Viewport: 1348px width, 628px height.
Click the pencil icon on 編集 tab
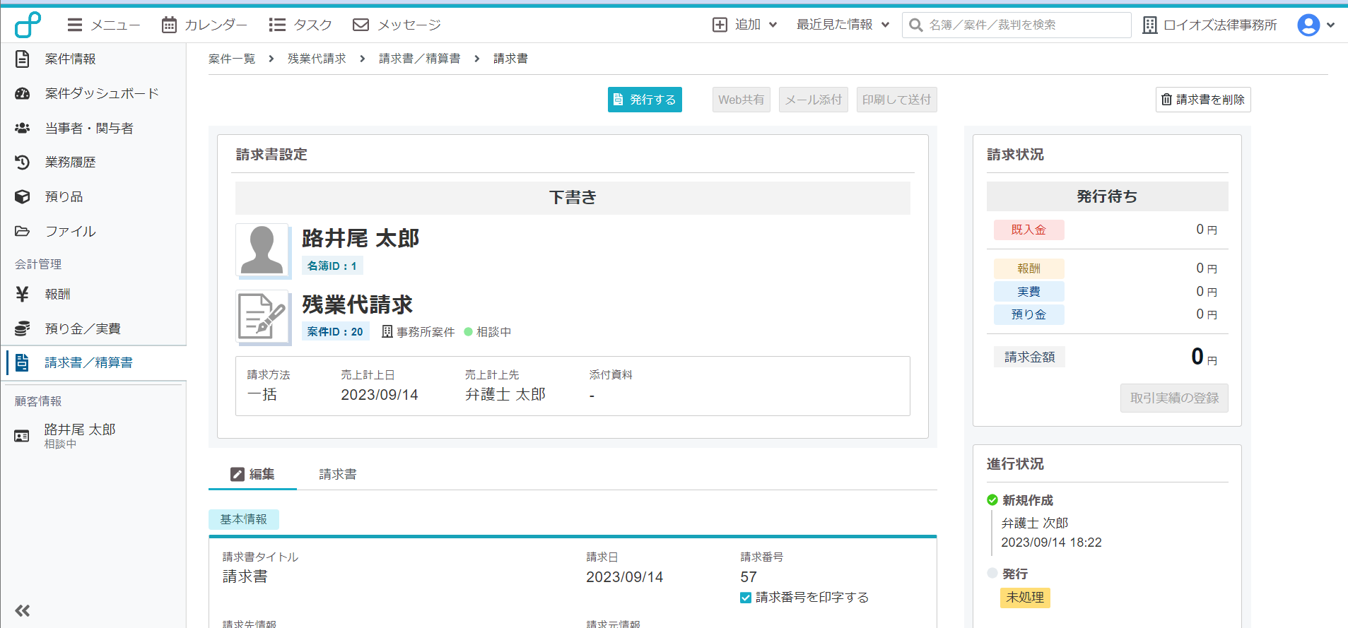click(x=238, y=474)
